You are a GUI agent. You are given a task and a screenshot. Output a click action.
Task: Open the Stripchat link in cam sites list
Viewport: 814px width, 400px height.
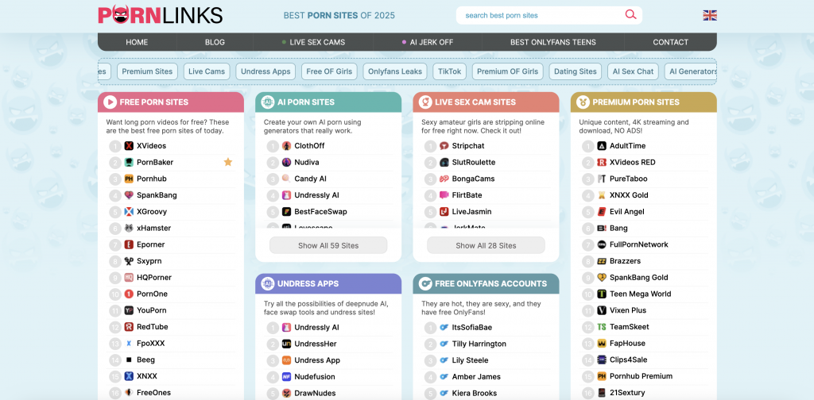point(467,146)
